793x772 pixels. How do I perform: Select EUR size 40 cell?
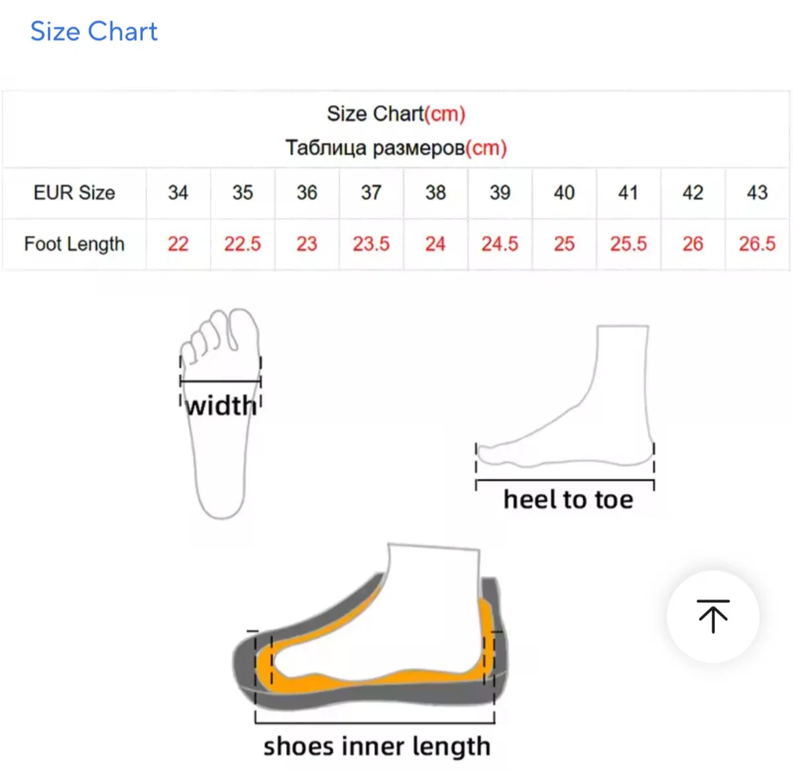click(564, 193)
